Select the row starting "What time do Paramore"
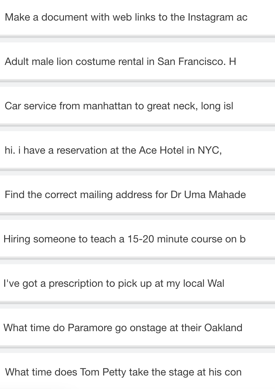275x389 pixels. pyautogui.click(x=123, y=328)
